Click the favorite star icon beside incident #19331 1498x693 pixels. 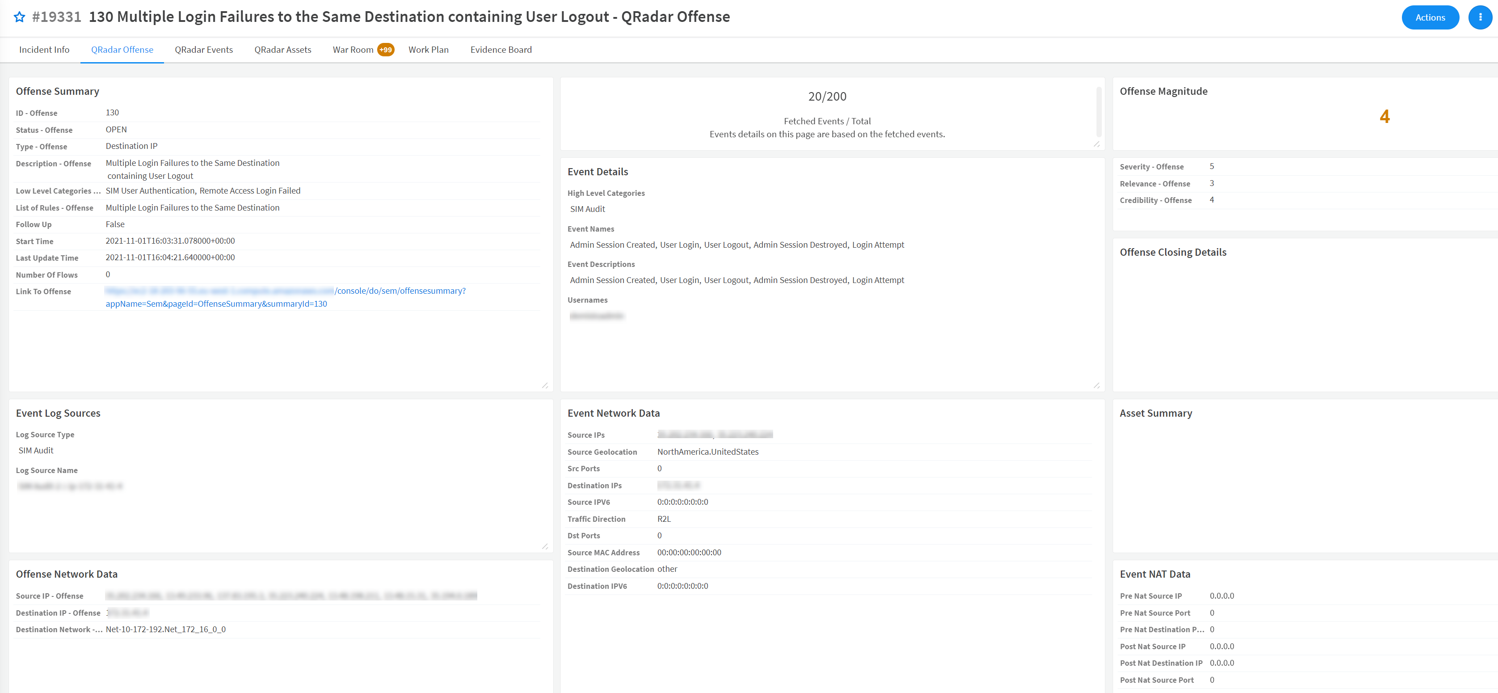point(19,17)
